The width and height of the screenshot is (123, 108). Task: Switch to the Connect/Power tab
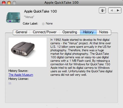(45, 32)
